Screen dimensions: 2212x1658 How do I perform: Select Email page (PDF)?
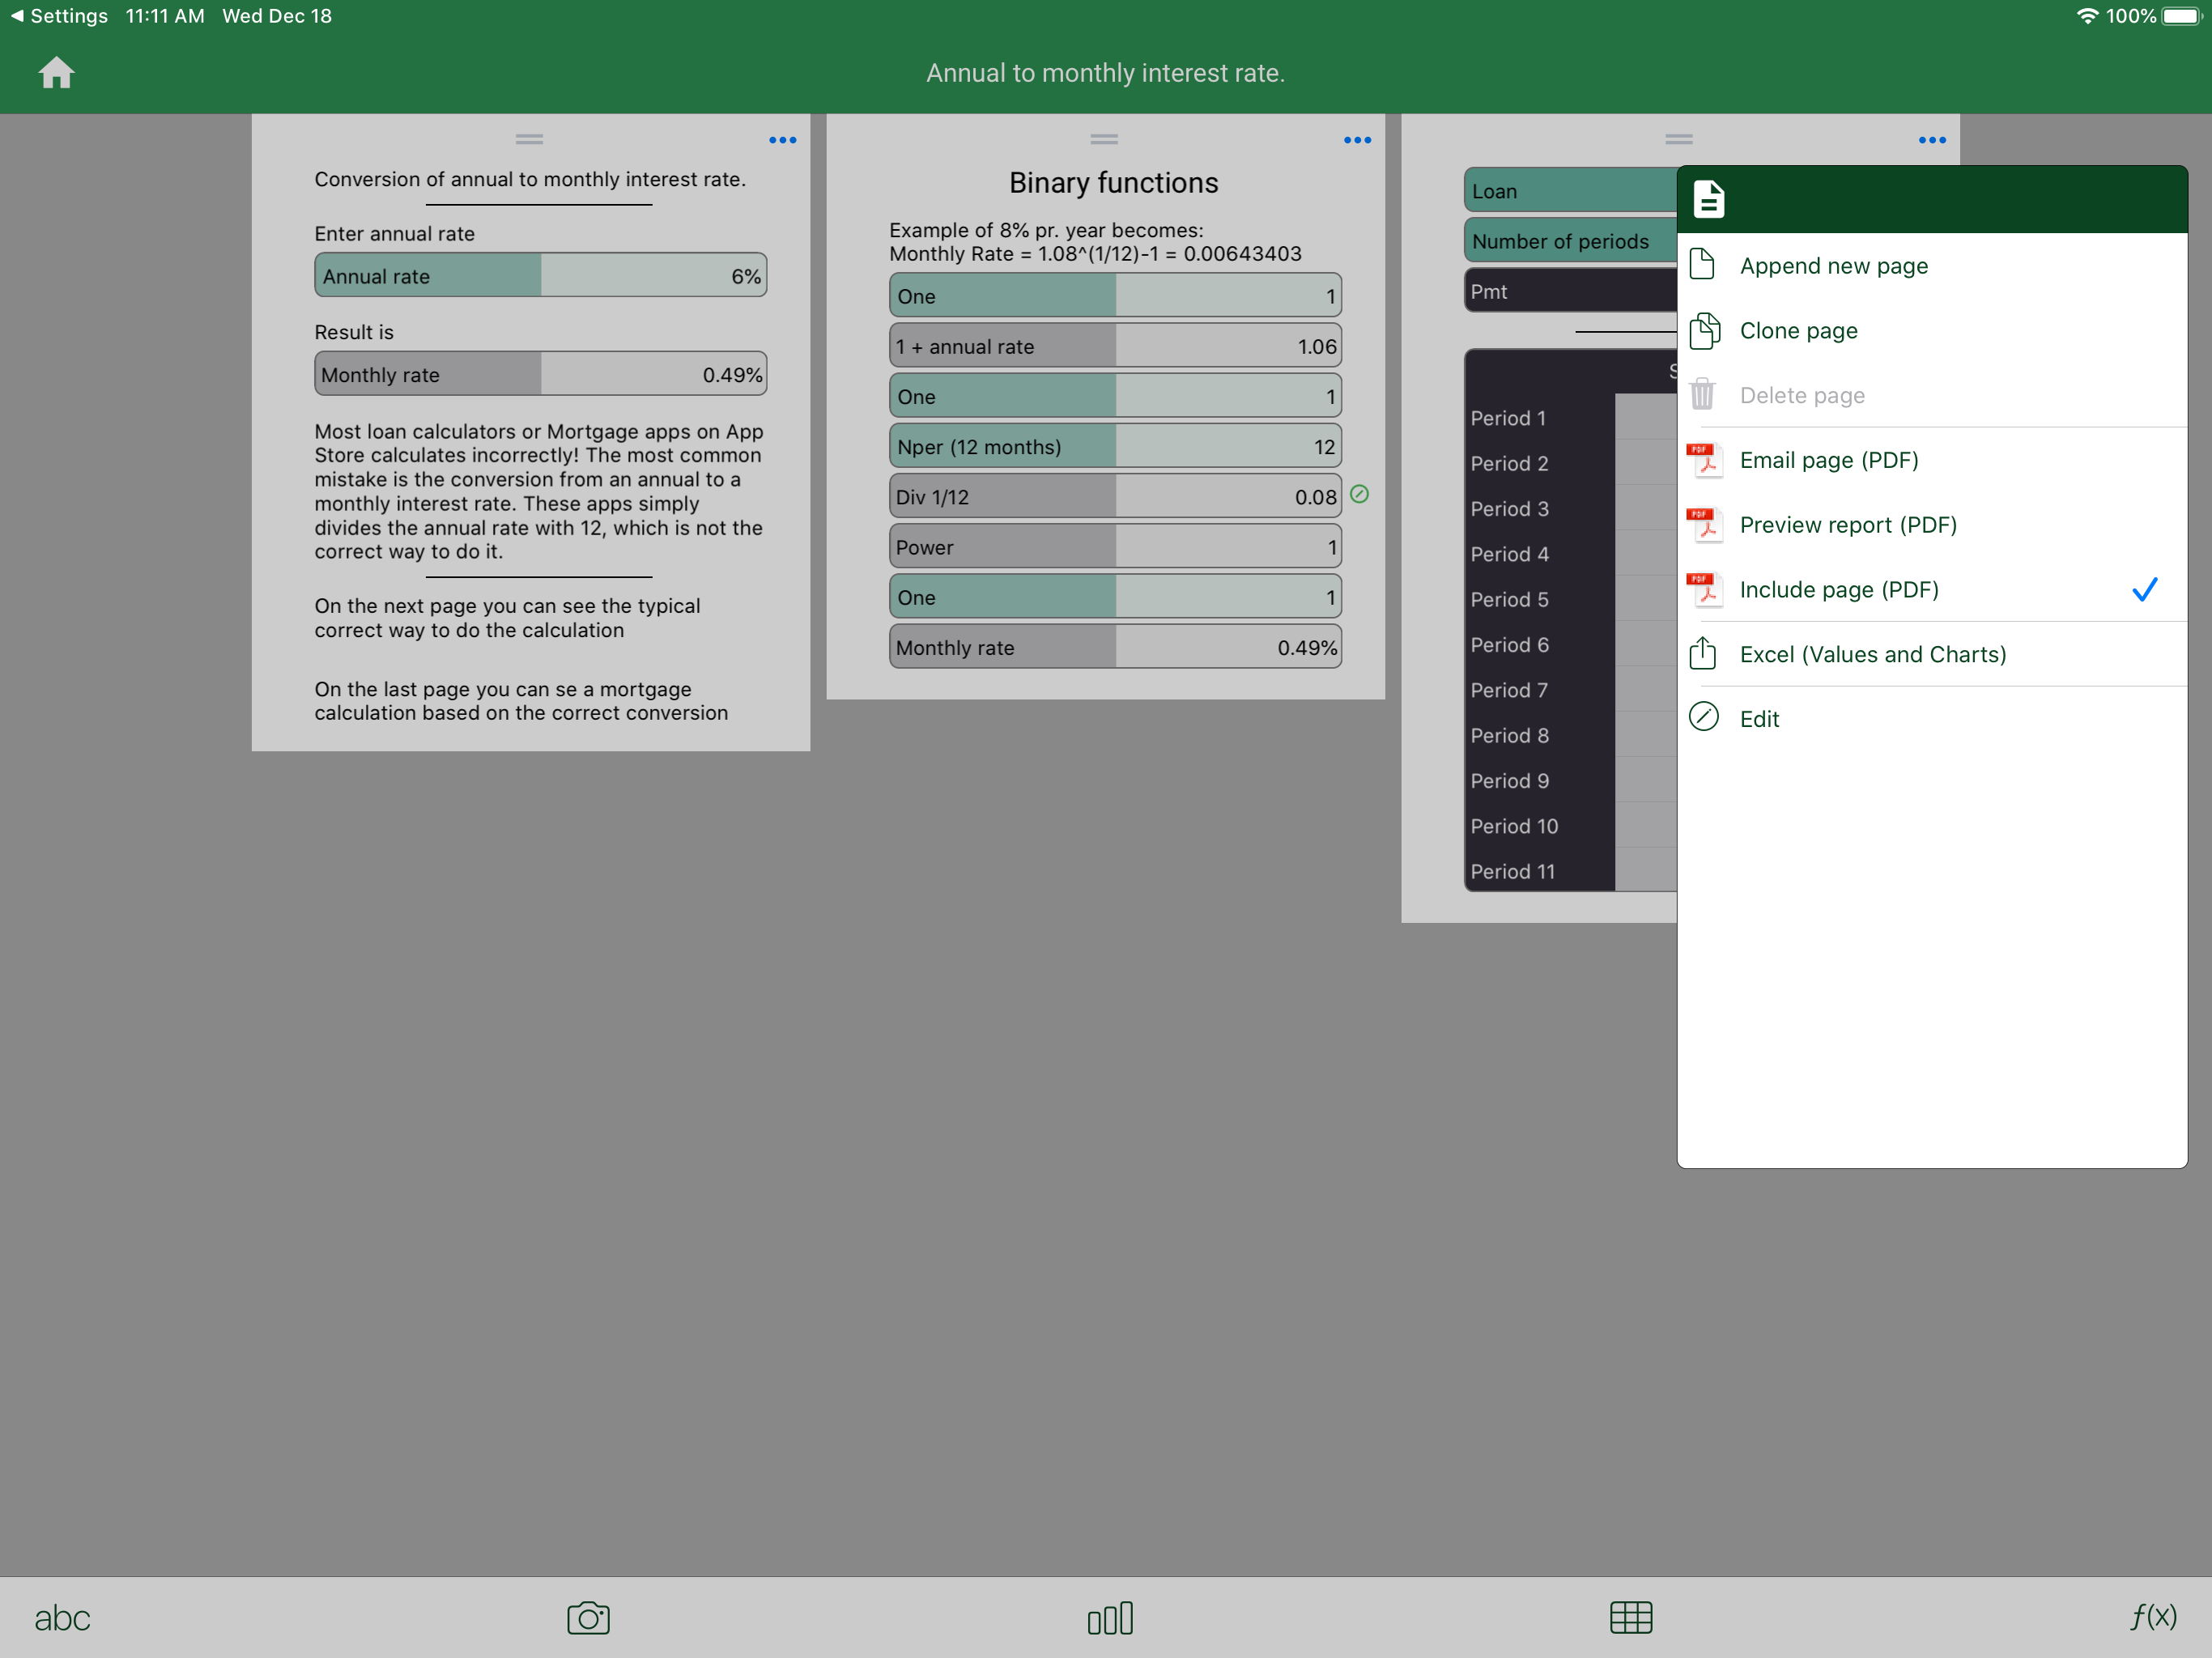1828,460
